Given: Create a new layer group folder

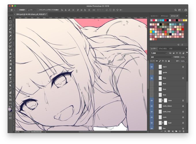Looking at the screenshot, I should 176,131.
